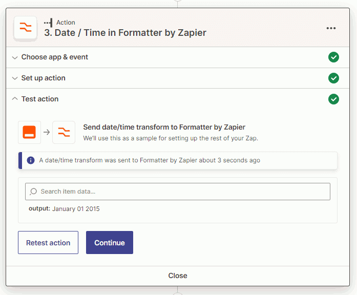Click the Formatter icon in test section
Viewport: 357px width, 295px height.
coord(64,132)
